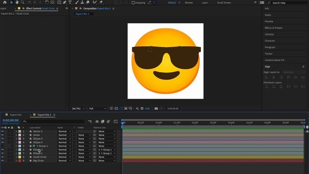Select the Rectangle shape tool
This screenshot has height=174, width=309.
[x=59, y=2]
